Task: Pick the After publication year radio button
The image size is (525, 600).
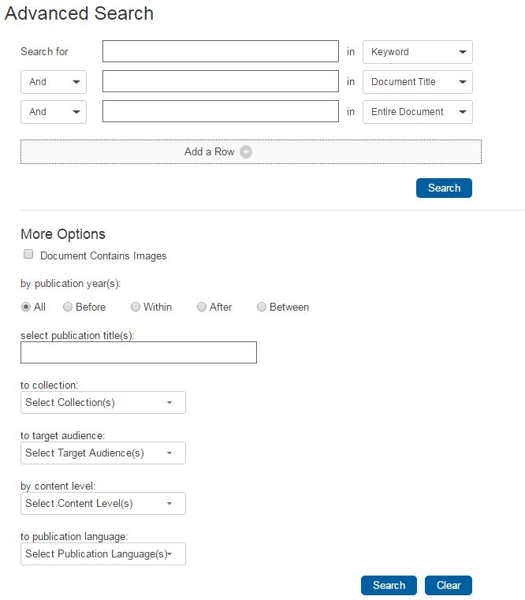Action: (202, 307)
